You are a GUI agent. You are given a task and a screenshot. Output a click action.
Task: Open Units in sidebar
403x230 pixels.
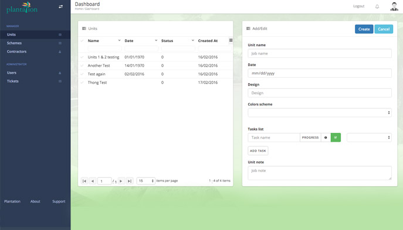click(x=35, y=35)
